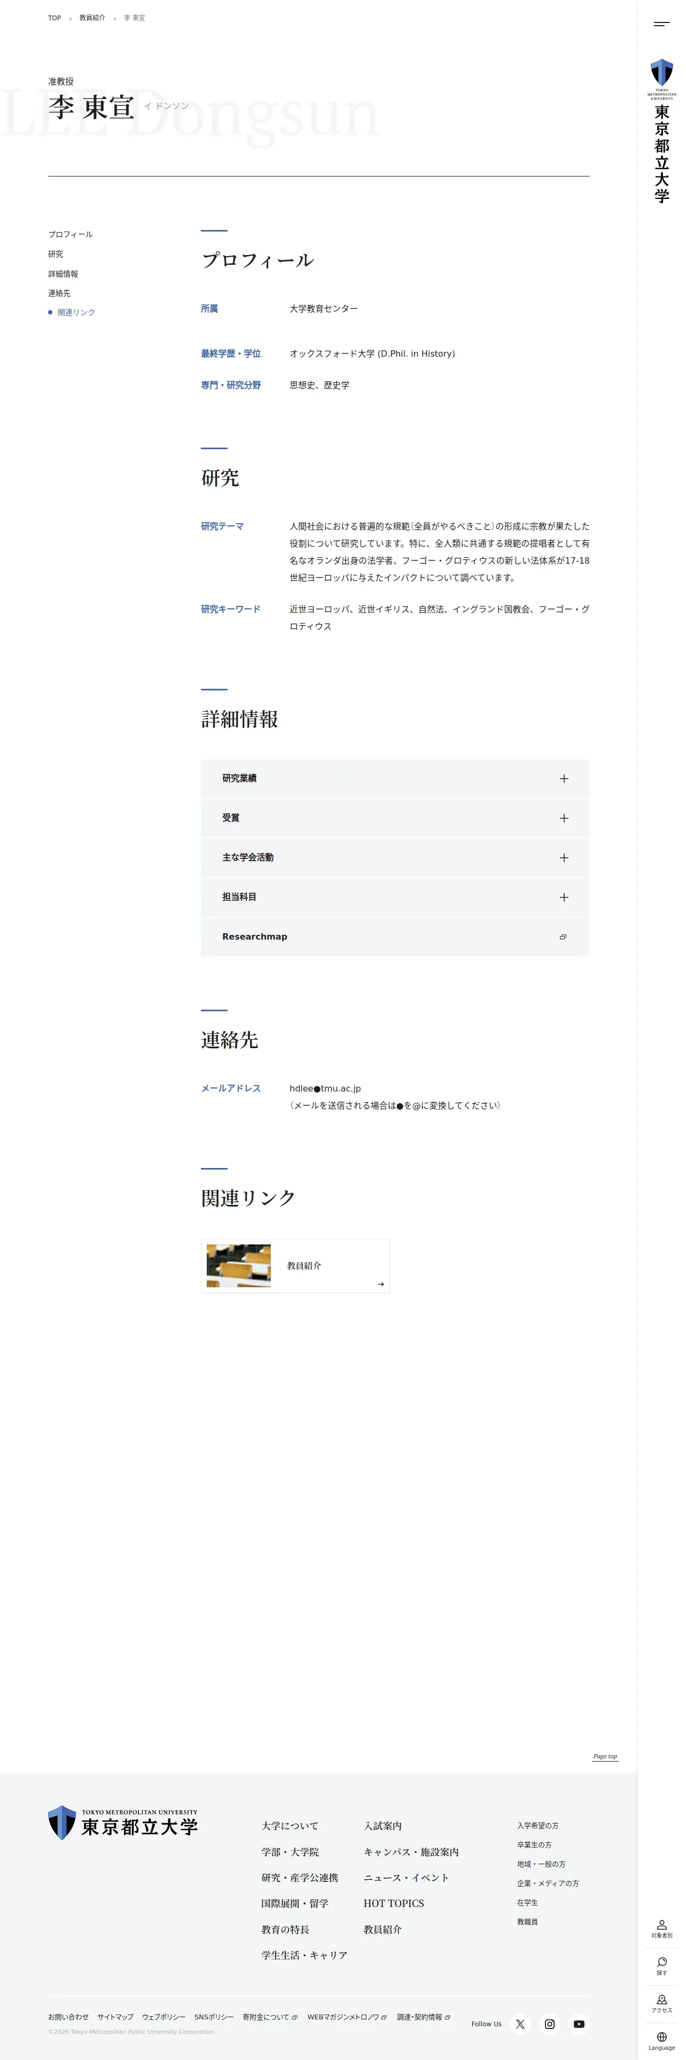
Task: Jump to プロフィール section in side nav
Action: coord(71,234)
